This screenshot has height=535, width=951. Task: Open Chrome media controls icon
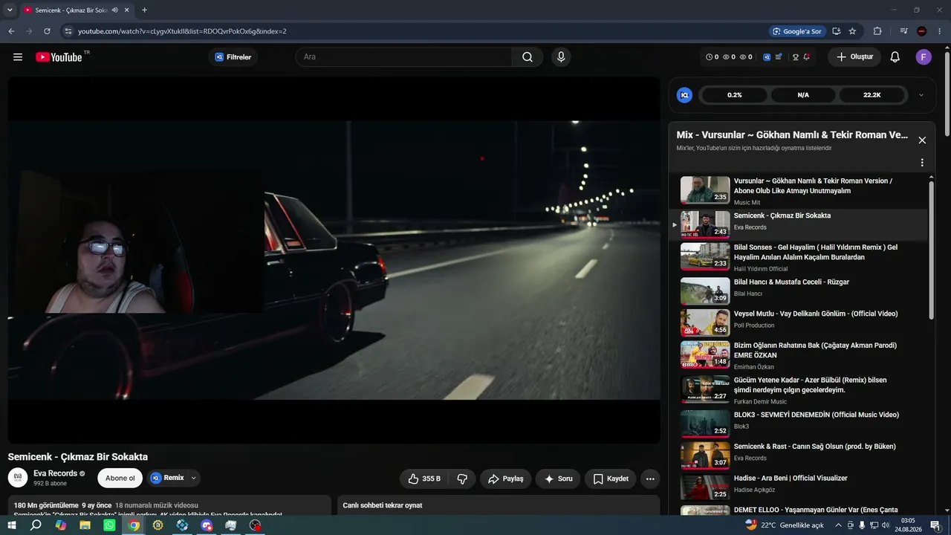pyautogui.click(x=903, y=31)
